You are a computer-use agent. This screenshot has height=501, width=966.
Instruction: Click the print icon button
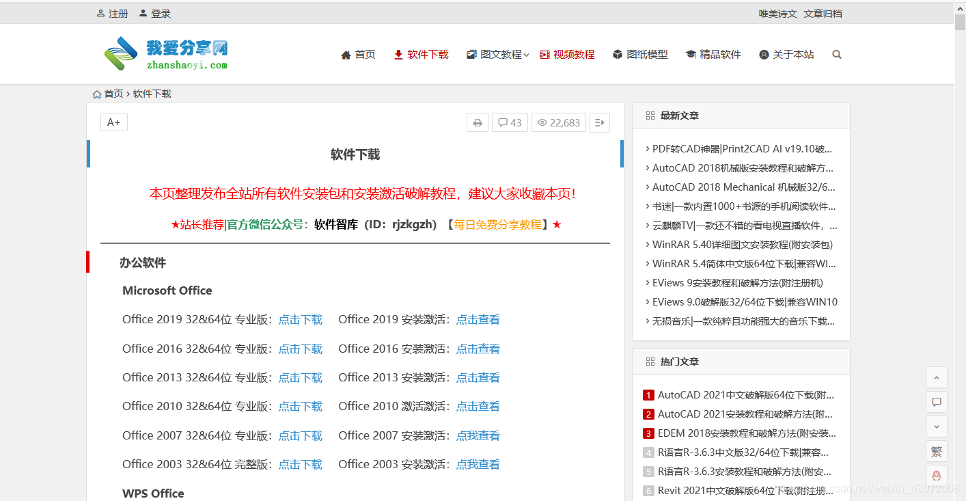[x=478, y=122]
